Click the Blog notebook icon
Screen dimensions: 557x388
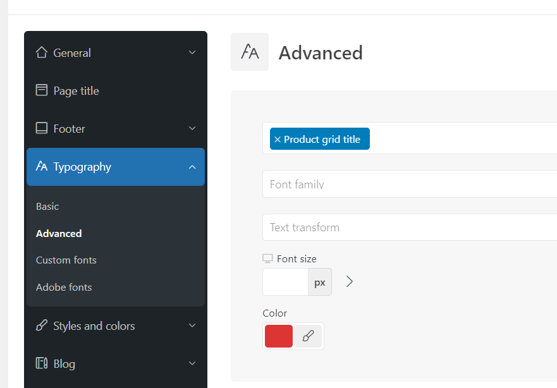(x=42, y=363)
